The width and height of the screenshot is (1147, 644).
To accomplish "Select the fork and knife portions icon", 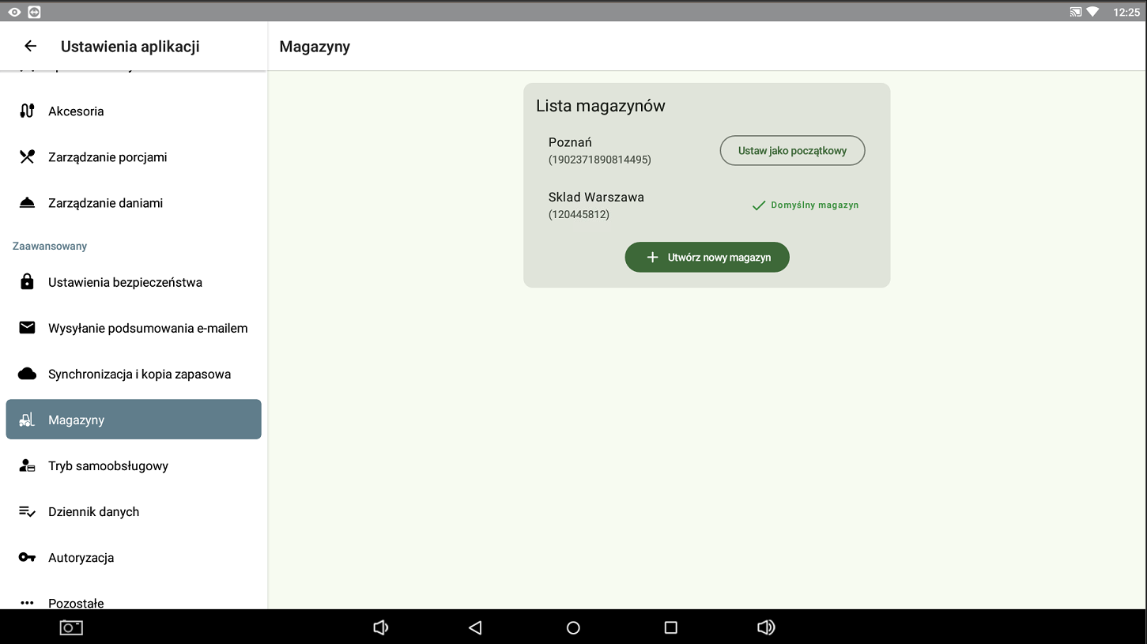I will click(27, 157).
